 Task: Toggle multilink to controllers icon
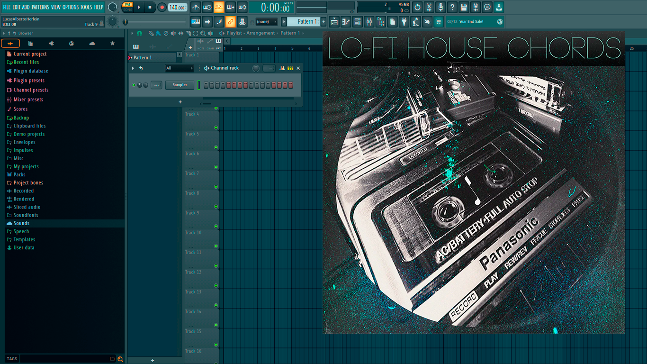pyautogui.click(x=242, y=21)
